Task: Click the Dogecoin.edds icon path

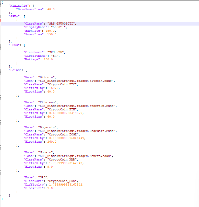Action: pos(77,131)
